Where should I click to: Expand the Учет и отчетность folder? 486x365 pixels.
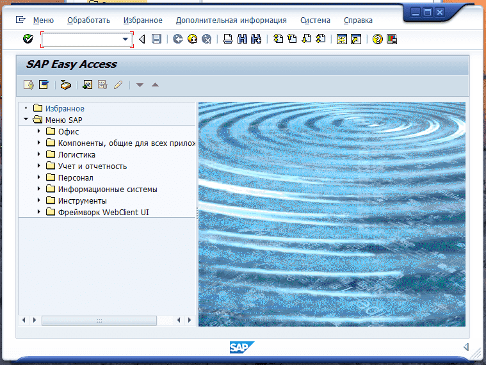pyautogui.click(x=39, y=165)
